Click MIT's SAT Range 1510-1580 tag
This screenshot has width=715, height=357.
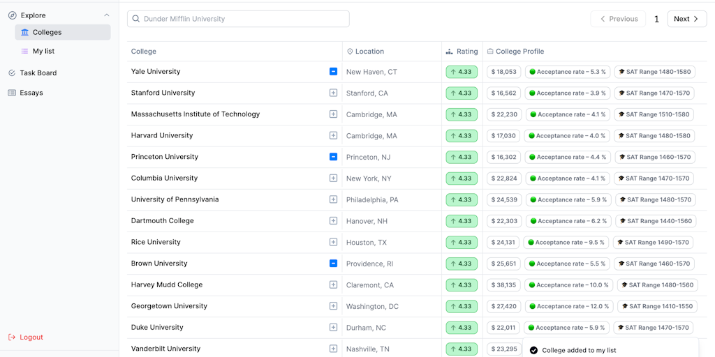click(654, 114)
